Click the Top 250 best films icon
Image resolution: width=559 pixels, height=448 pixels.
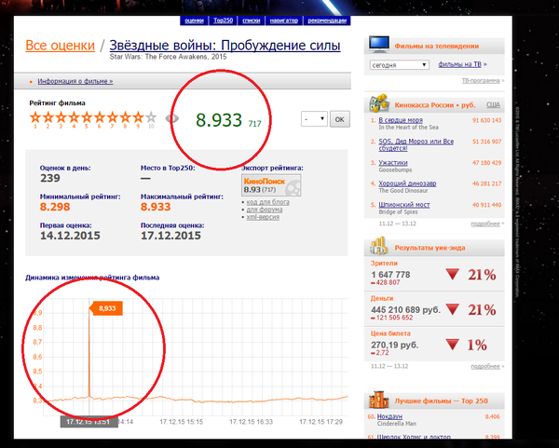[x=379, y=400]
